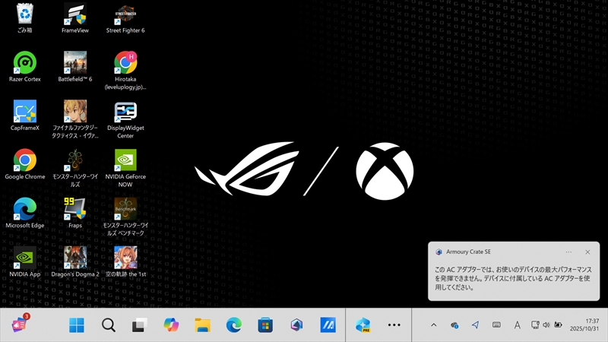Screen dimensions: 608x342
Task: Open Google Chrome from the desktop
Action: point(25,160)
